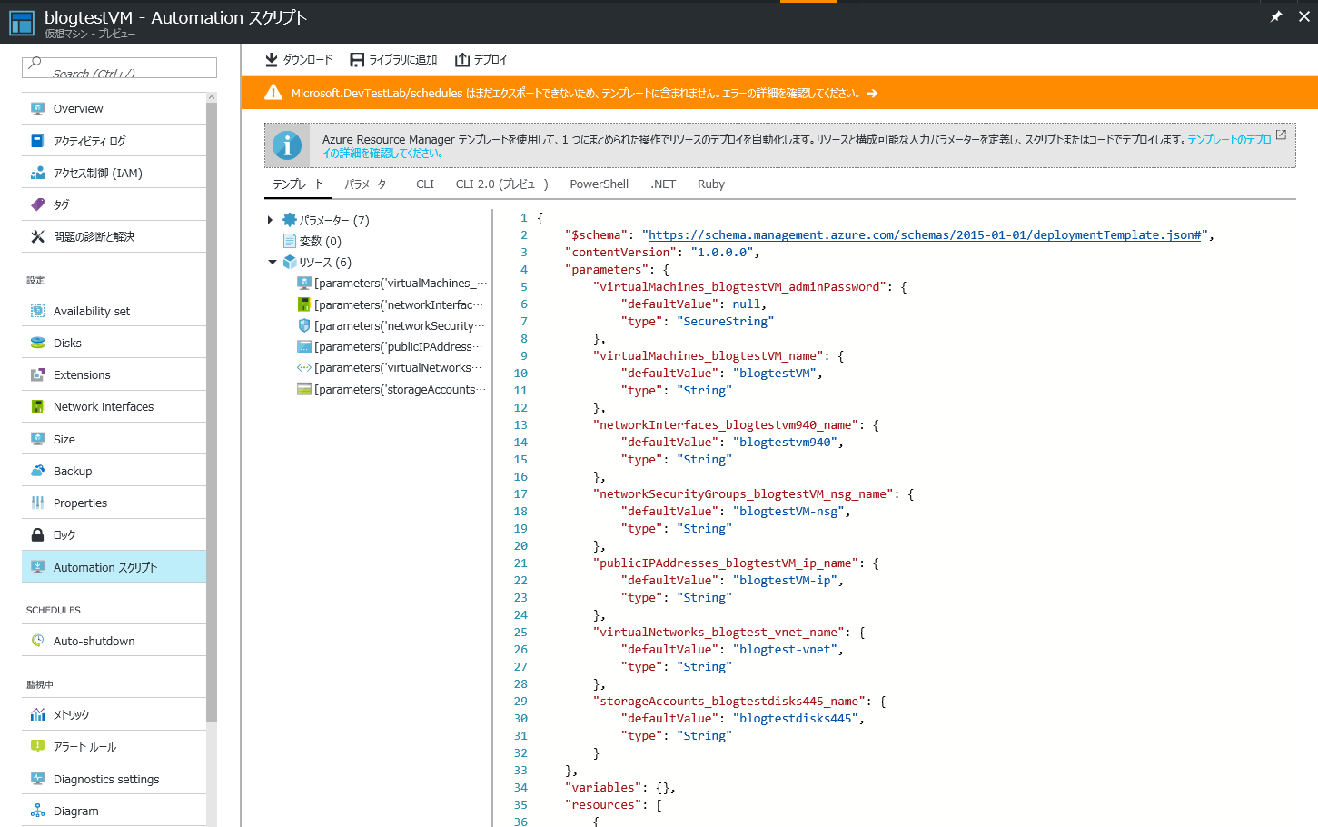Click ライブラリに追加 button

[393, 59]
